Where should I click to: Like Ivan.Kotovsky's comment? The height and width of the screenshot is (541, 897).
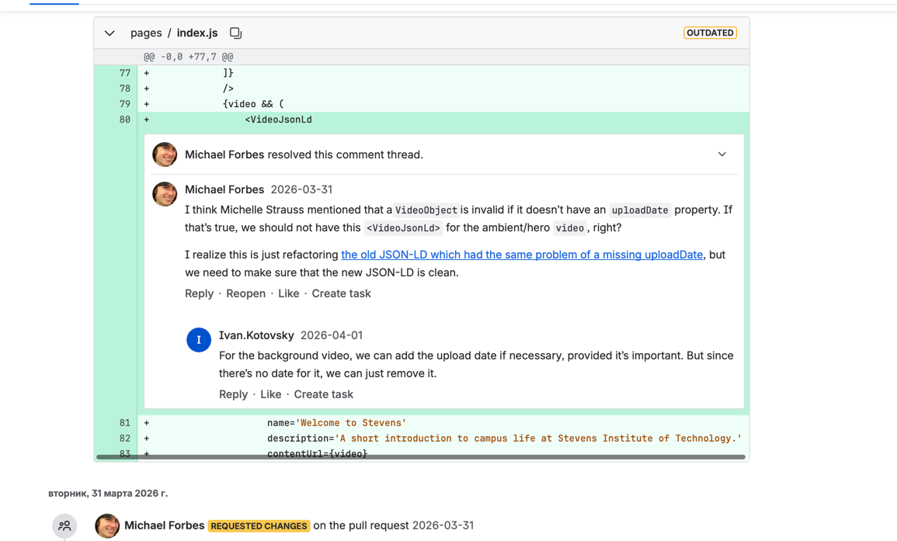pyautogui.click(x=270, y=394)
